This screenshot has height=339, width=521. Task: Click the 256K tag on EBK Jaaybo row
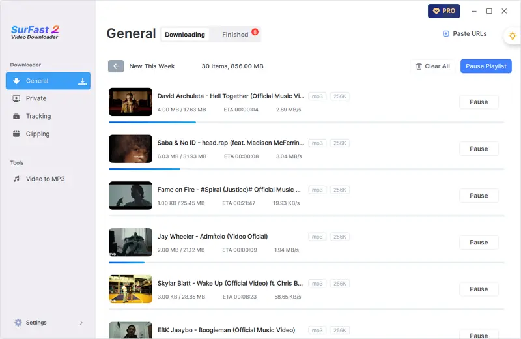pos(339,331)
